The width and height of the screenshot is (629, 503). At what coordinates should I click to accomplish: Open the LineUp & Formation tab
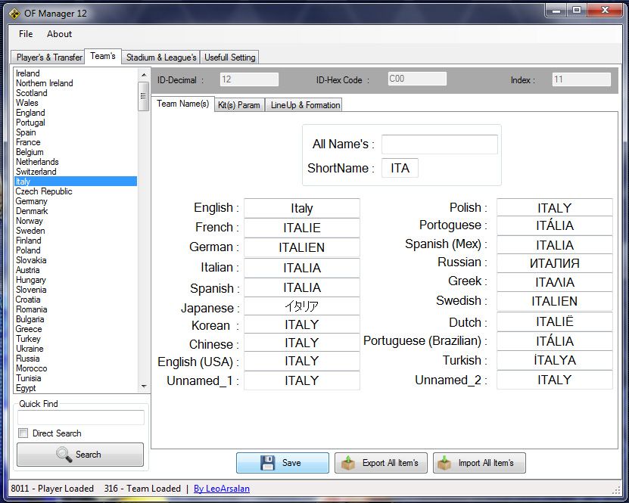(305, 105)
